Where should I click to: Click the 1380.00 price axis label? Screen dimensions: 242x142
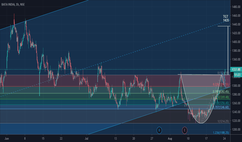(236, 51)
